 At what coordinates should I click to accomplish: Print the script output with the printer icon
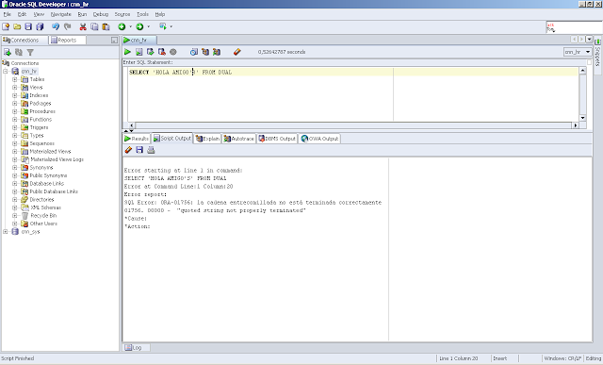pos(151,150)
